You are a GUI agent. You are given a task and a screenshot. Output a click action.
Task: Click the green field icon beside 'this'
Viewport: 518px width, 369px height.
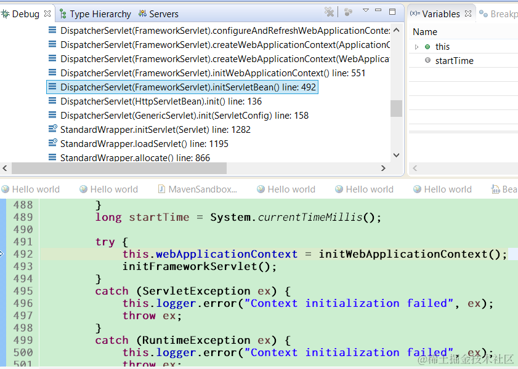click(427, 47)
